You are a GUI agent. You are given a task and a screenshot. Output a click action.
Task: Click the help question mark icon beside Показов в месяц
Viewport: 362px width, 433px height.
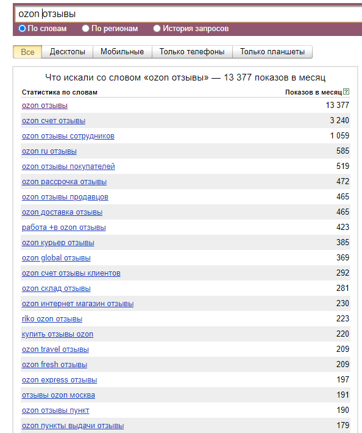click(346, 91)
